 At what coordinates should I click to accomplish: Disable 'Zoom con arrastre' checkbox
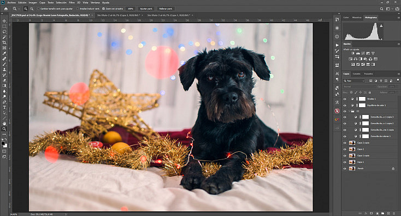click(x=104, y=9)
